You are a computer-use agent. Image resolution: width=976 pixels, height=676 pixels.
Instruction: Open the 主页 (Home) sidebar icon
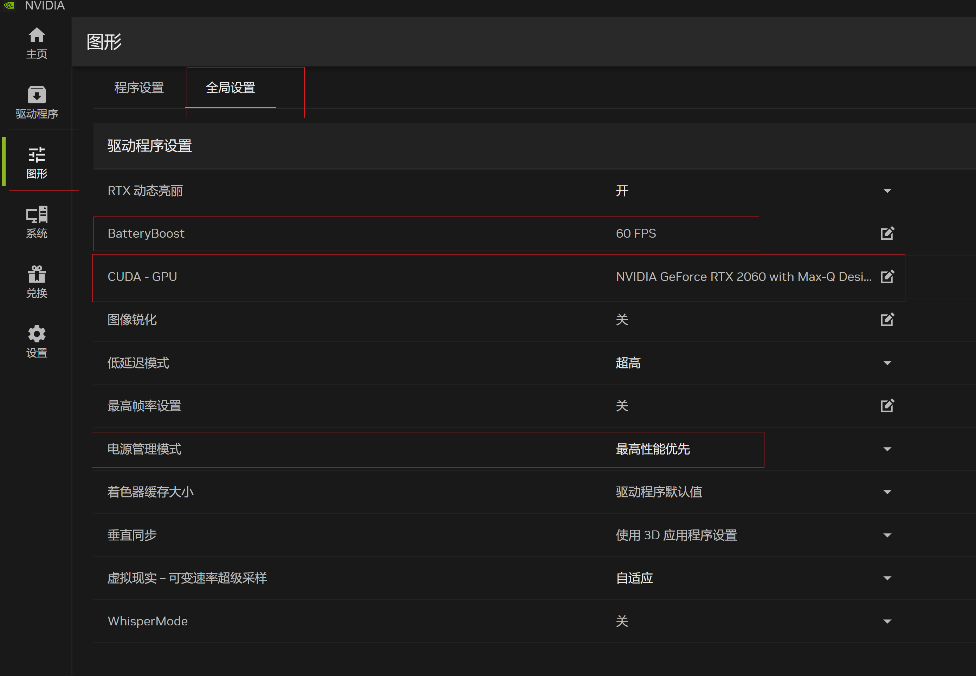tap(37, 42)
